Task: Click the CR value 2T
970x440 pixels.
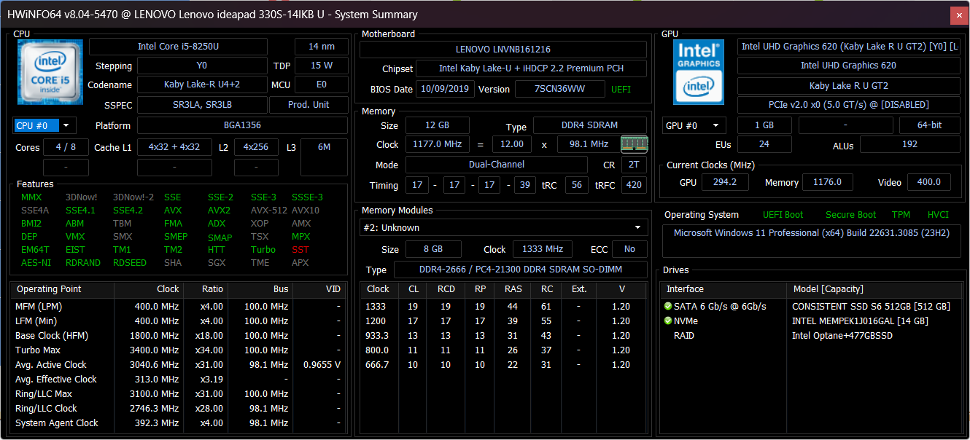Action: pyautogui.click(x=634, y=165)
